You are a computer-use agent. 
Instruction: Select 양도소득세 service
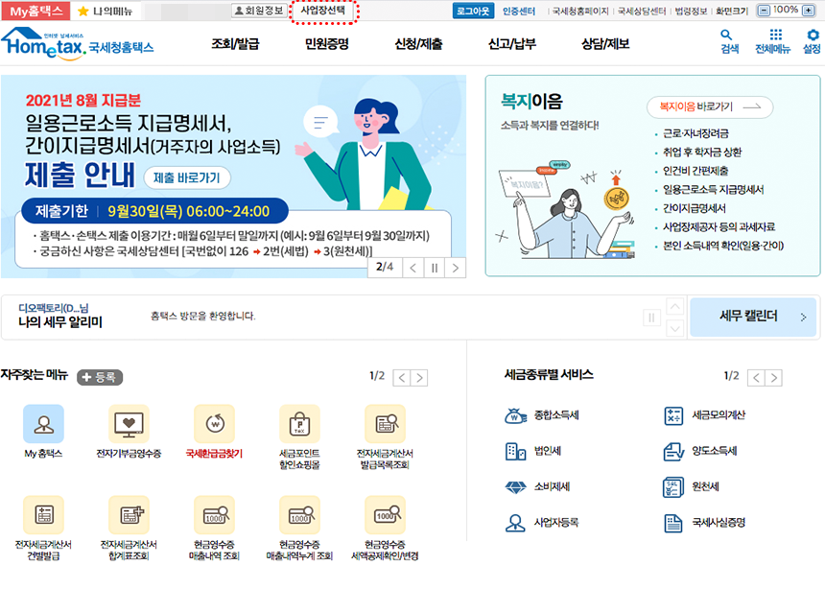[700, 451]
